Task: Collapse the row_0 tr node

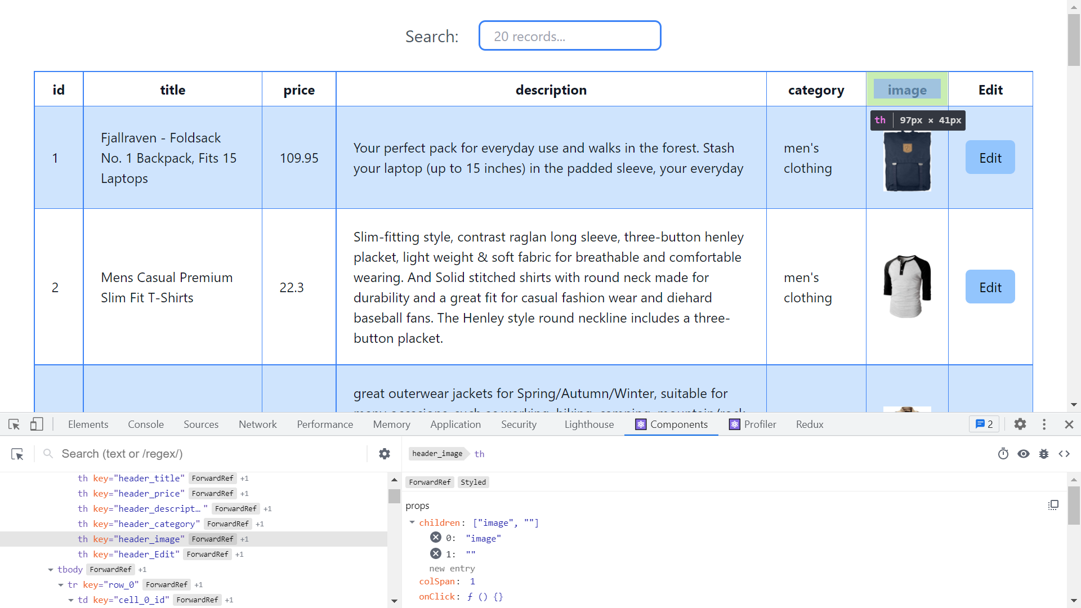Action: pyautogui.click(x=61, y=585)
